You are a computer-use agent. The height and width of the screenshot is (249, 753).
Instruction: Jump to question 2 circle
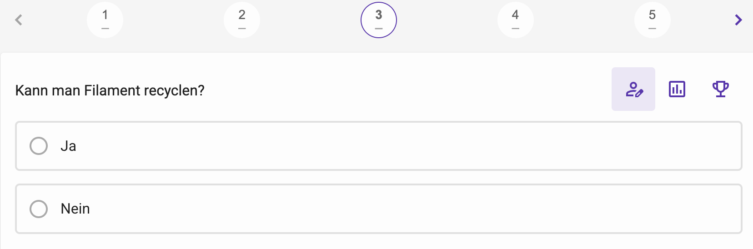tap(242, 20)
